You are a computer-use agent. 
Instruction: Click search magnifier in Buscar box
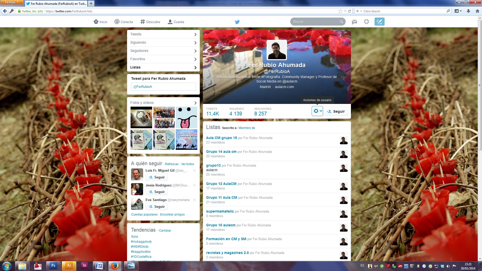[341, 22]
